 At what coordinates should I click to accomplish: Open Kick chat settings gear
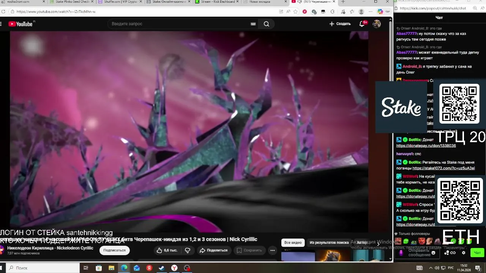pos(463,253)
